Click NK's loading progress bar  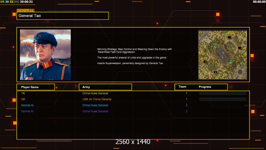(223, 99)
